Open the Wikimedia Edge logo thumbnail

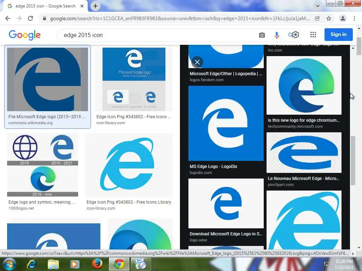click(x=48, y=79)
